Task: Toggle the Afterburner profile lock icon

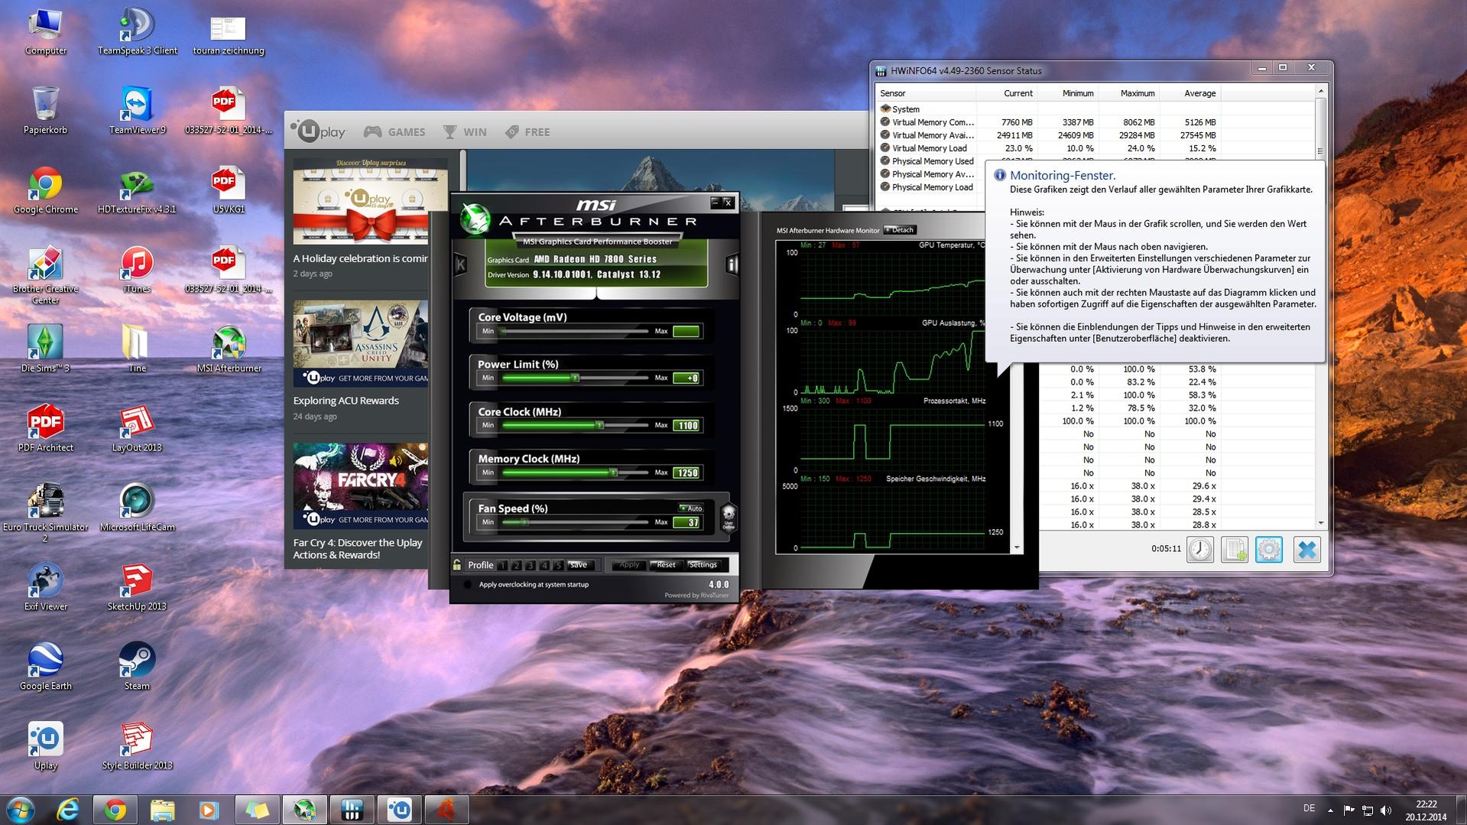Action: point(457,565)
